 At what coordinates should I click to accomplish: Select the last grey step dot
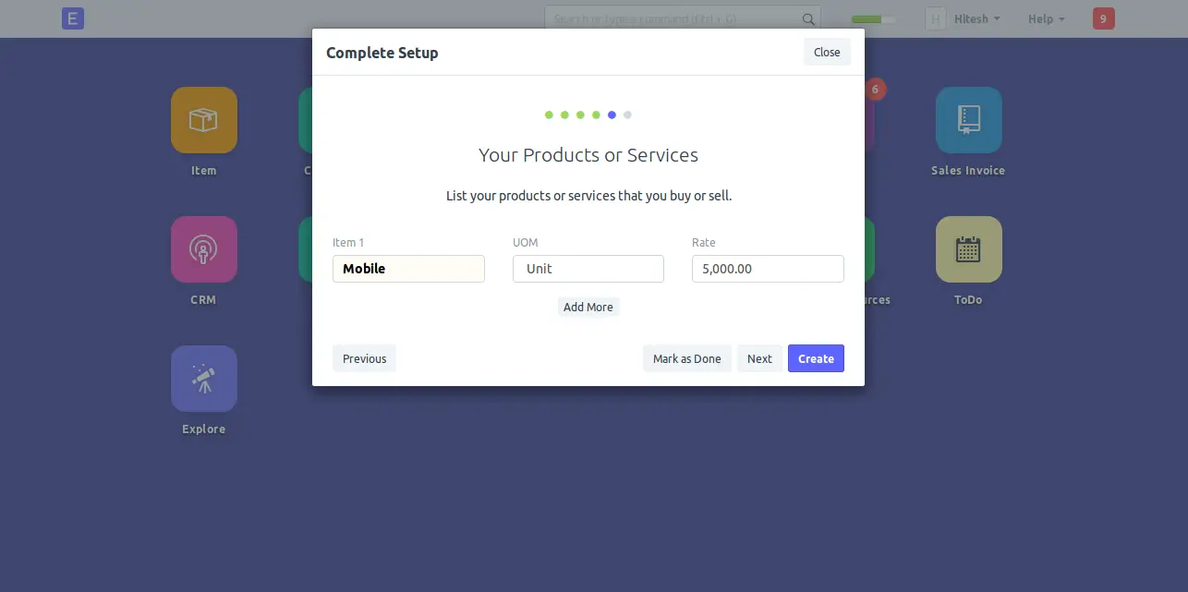coord(628,115)
